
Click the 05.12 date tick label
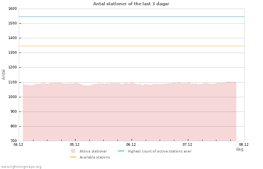[x=75, y=144]
